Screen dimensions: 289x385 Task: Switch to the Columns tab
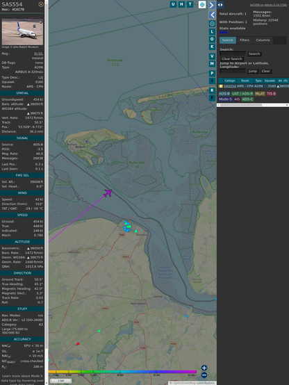coord(263,40)
